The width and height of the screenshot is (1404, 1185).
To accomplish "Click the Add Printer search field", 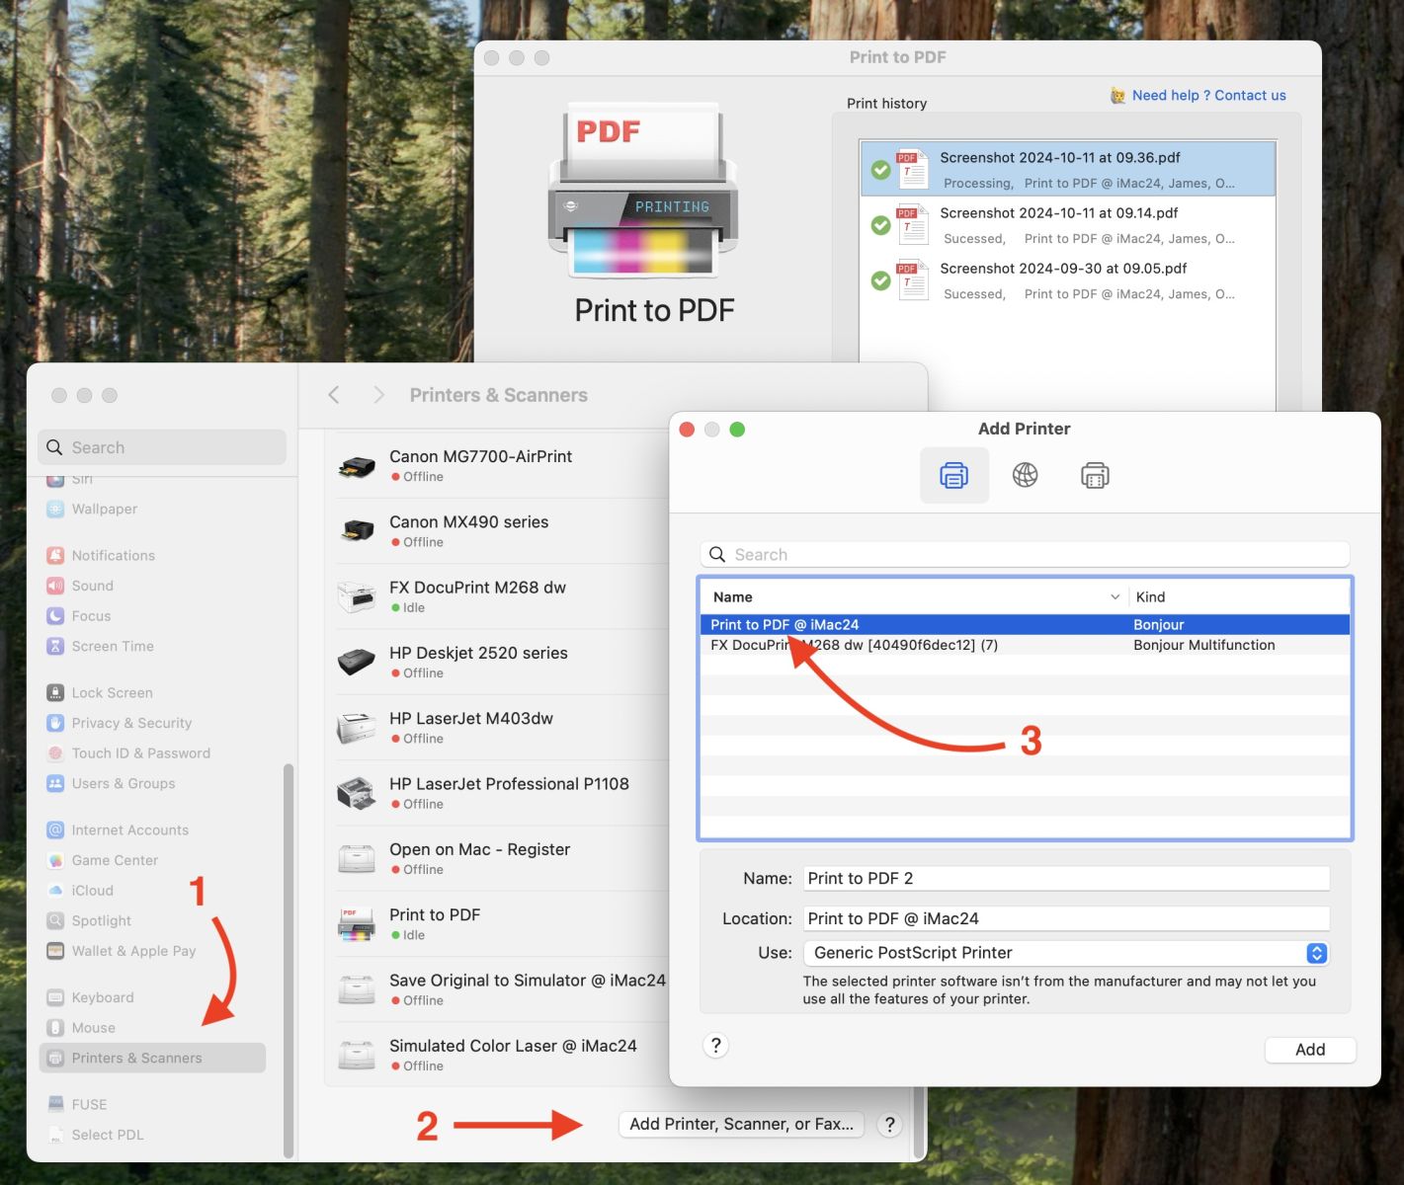I will (1025, 555).
